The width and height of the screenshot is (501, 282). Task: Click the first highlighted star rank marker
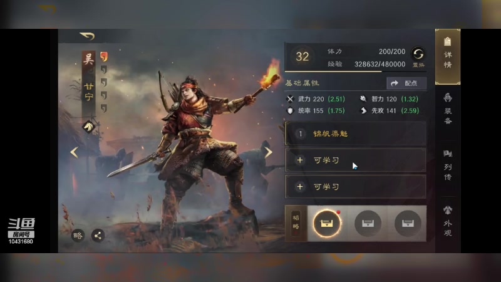(x=104, y=56)
